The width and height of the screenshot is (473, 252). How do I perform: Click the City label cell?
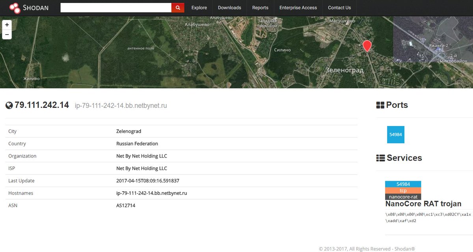(13, 131)
